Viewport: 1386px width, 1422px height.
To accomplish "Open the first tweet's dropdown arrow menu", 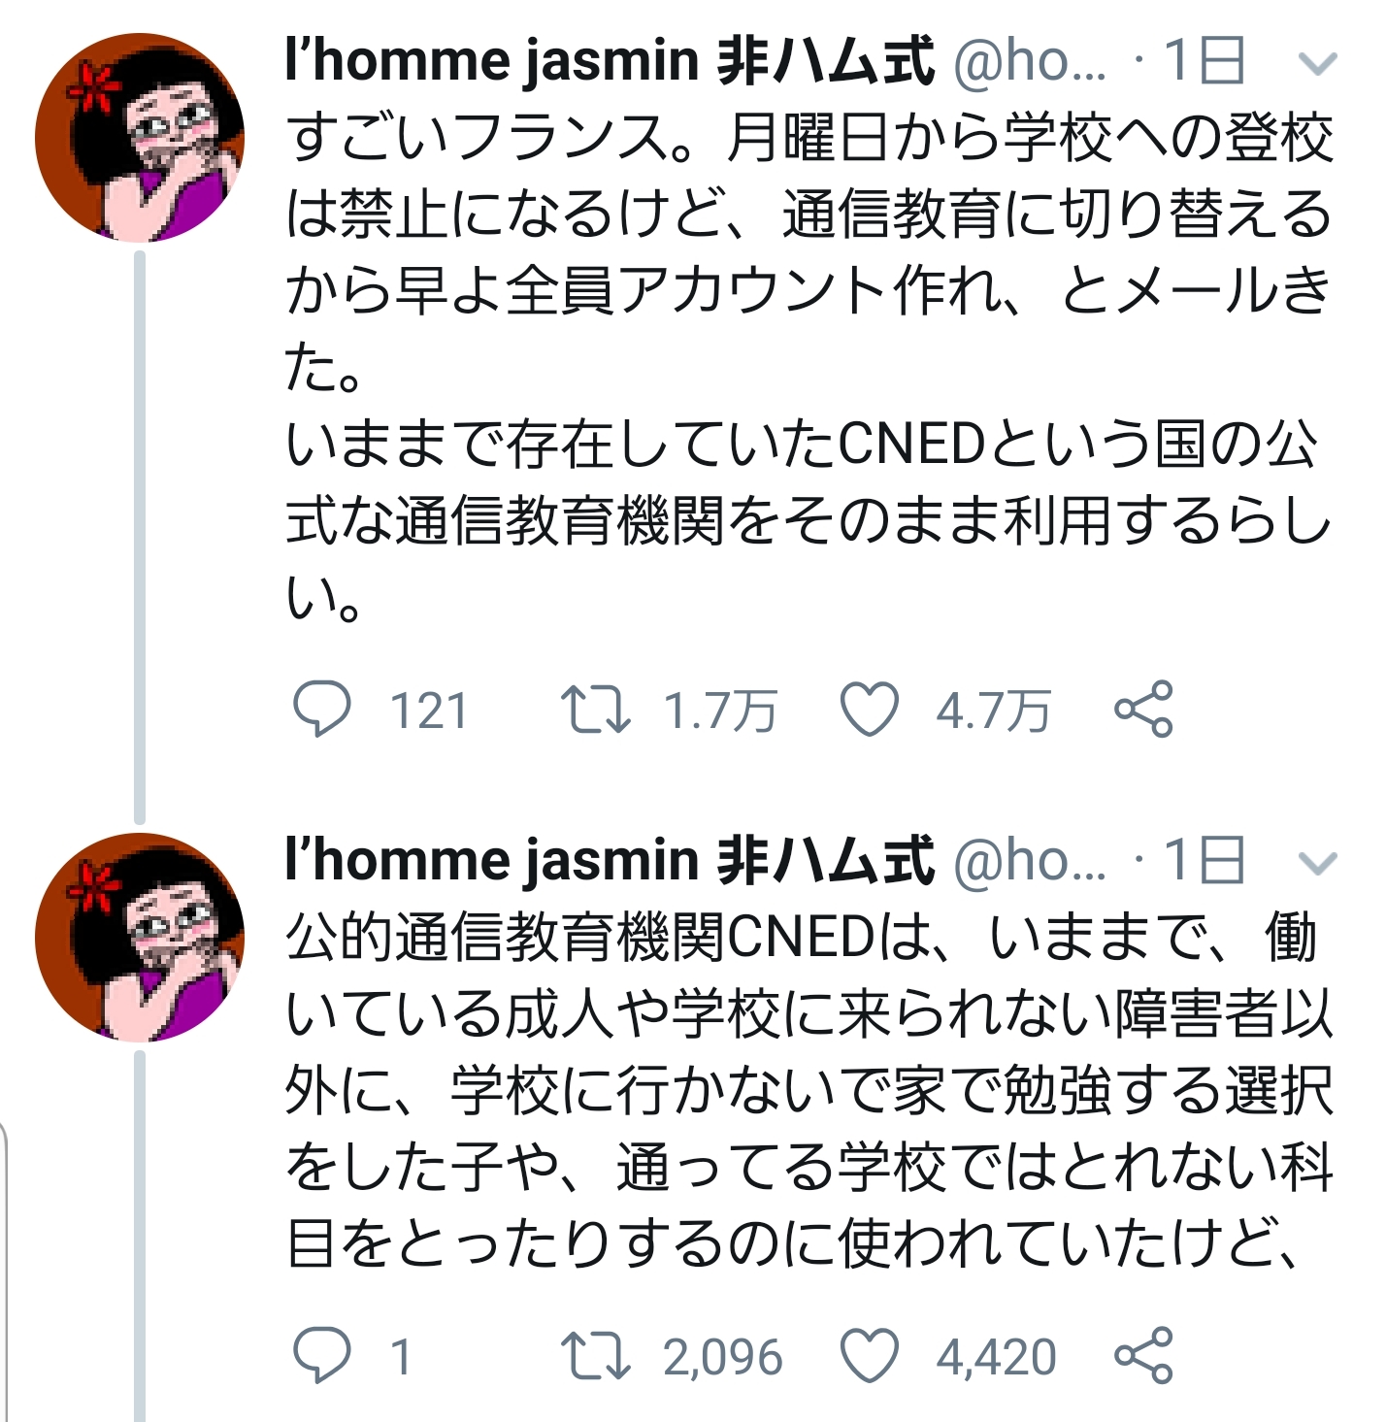I will click(1317, 64).
